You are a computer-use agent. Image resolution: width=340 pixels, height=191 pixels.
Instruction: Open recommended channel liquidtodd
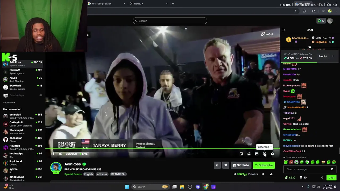pyautogui.click(x=23, y=163)
